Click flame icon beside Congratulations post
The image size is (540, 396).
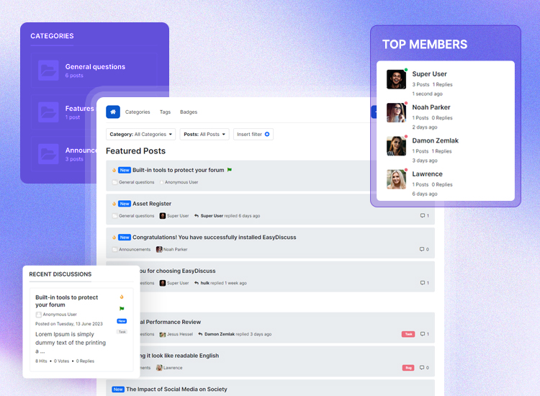[x=114, y=238]
